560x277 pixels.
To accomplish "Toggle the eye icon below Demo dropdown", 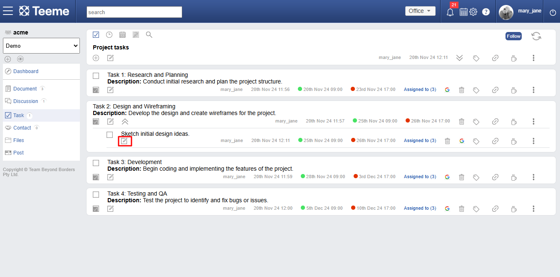I will click(20, 59).
